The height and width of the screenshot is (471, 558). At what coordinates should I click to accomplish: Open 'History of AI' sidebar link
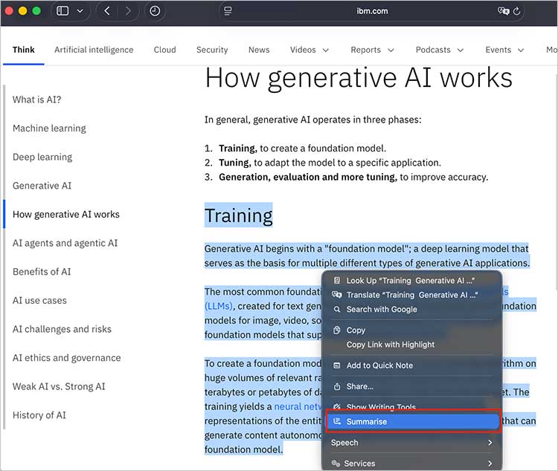tap(39, 415)
